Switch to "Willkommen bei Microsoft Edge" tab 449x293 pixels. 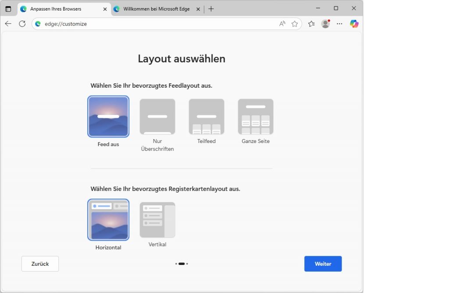[156, 9]
